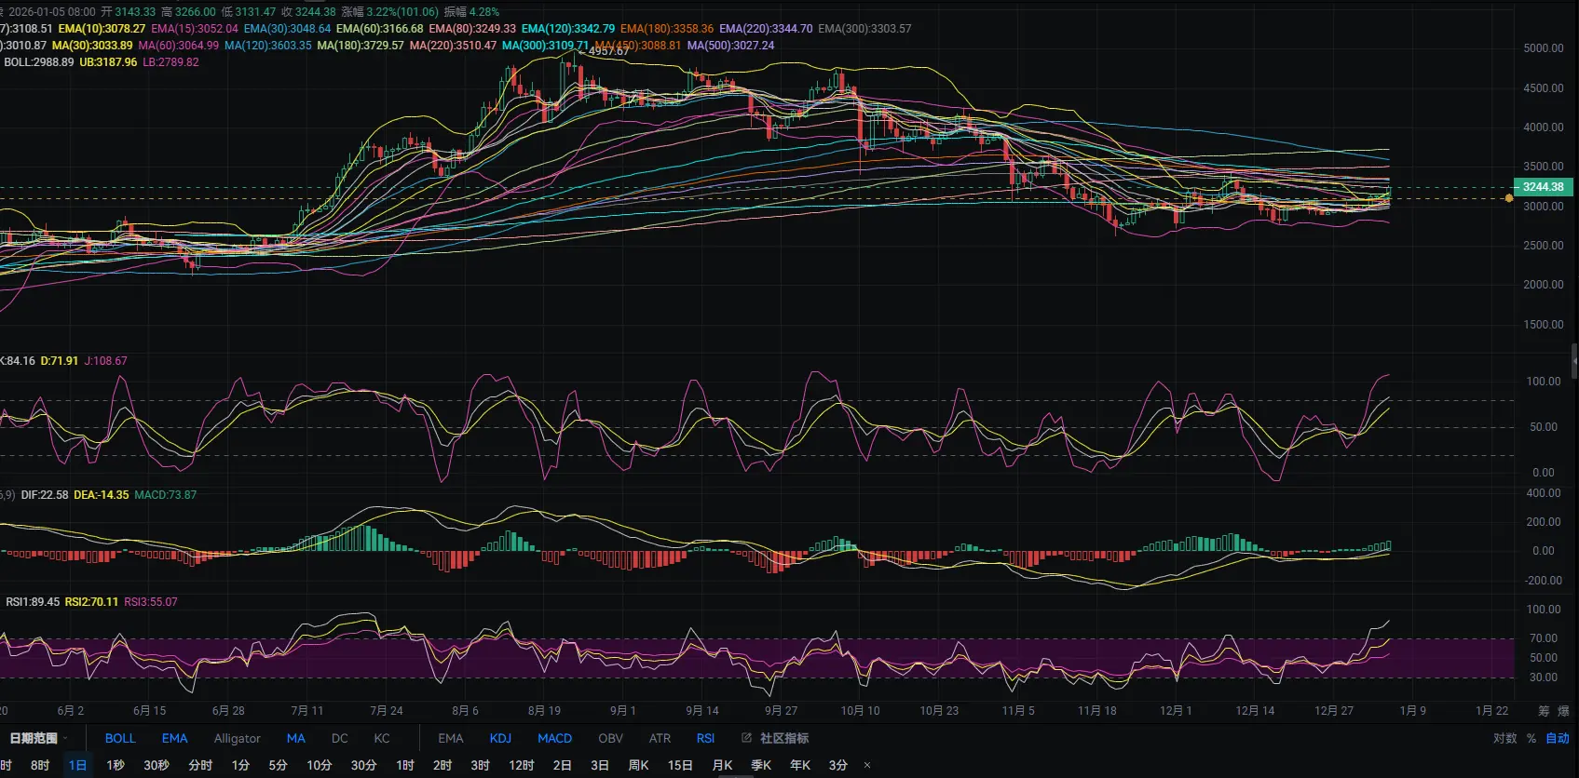Switch to the 30分 timeframe
Screen dimensions: 1579x778
(363, 765)
